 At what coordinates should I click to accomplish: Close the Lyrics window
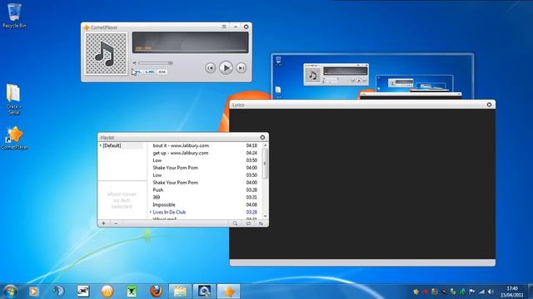489,105
